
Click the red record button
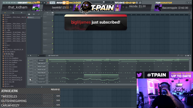coord(48,3)
